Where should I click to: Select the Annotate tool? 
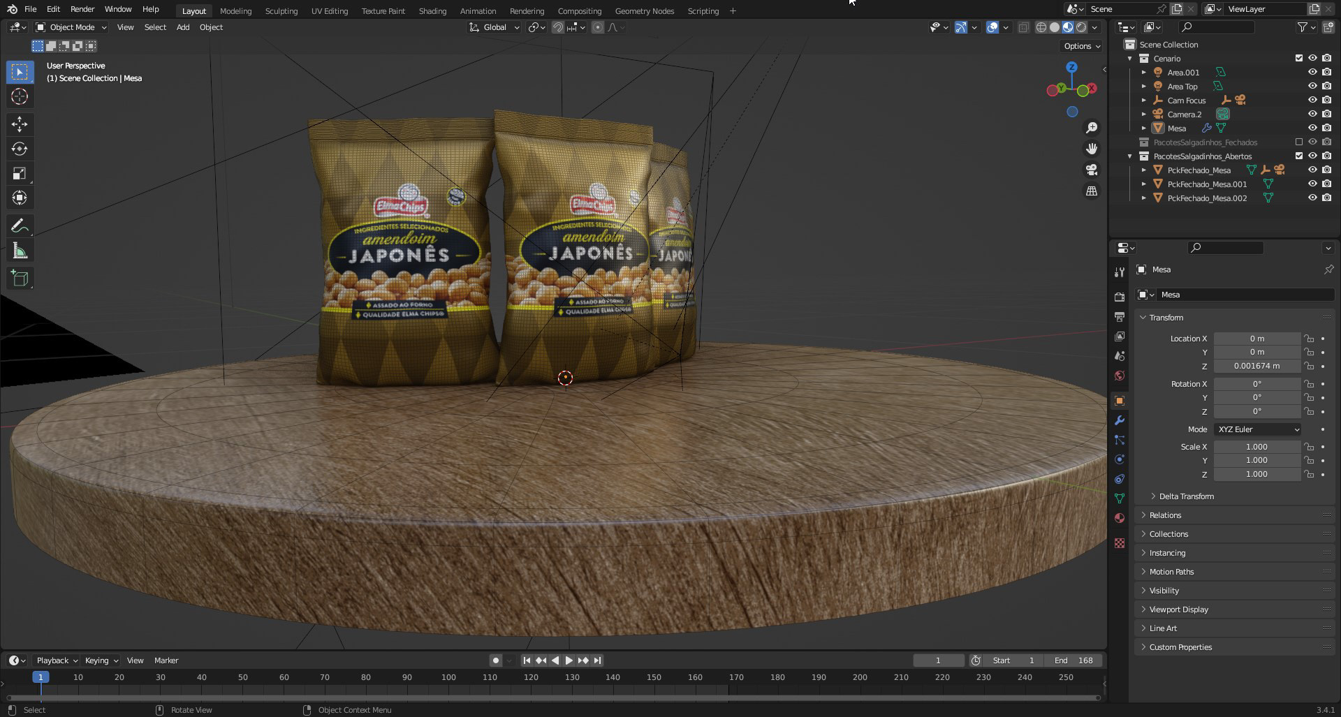tap(20, 226)
